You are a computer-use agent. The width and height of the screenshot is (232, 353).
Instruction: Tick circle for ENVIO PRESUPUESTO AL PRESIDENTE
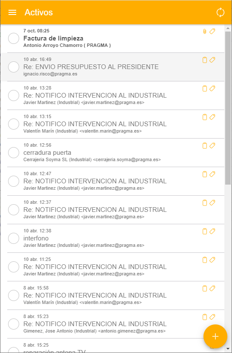tap(14, 67)
